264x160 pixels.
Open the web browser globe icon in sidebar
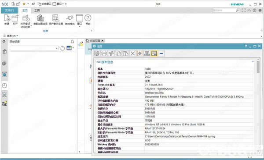tap(4, 75)
